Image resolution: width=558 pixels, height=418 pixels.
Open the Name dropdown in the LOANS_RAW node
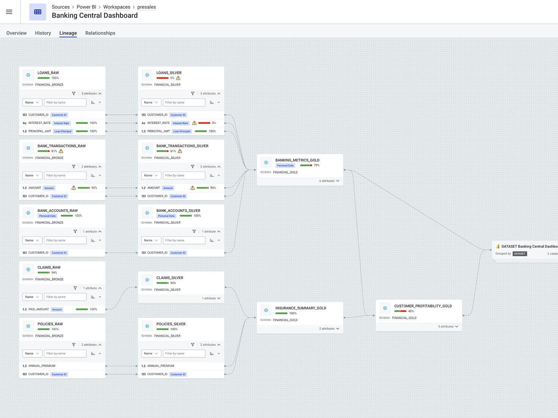click(32, 102)
